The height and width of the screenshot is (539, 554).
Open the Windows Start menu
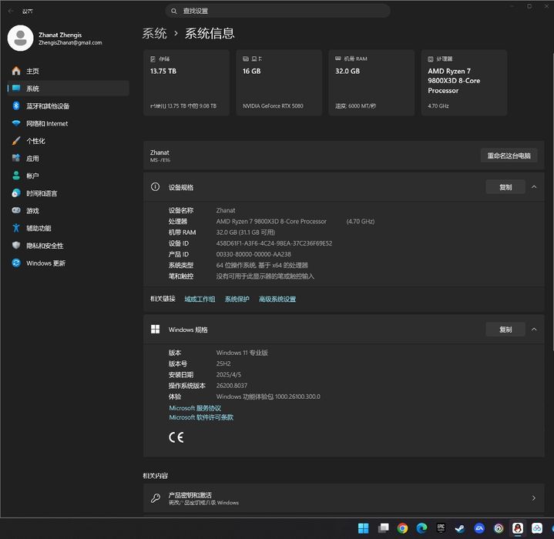click(x=363, y=528)
